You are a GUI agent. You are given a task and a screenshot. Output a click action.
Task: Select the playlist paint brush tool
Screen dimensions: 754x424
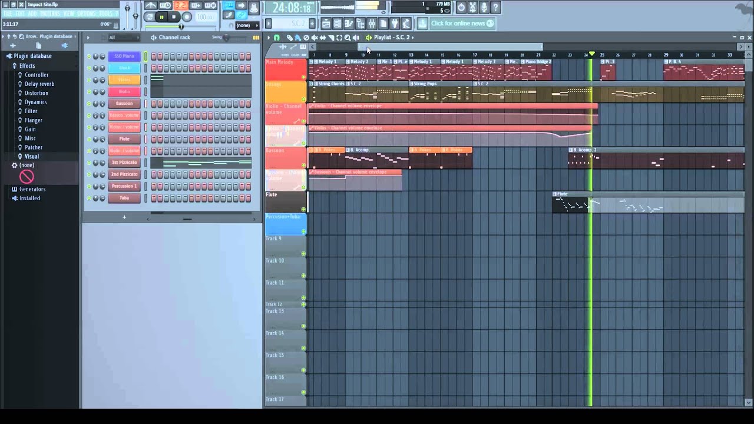pos(297,38)
